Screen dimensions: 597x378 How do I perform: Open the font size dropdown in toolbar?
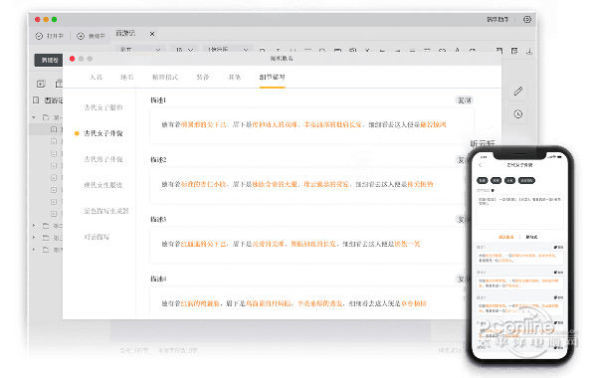click(184, 50)
